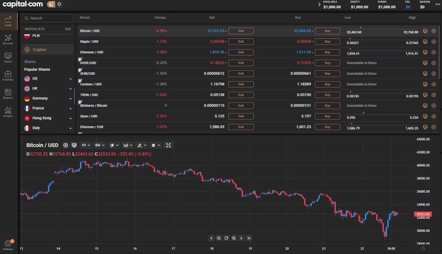Zoom in on the chart
442x254 pixels.
point(234,238)
